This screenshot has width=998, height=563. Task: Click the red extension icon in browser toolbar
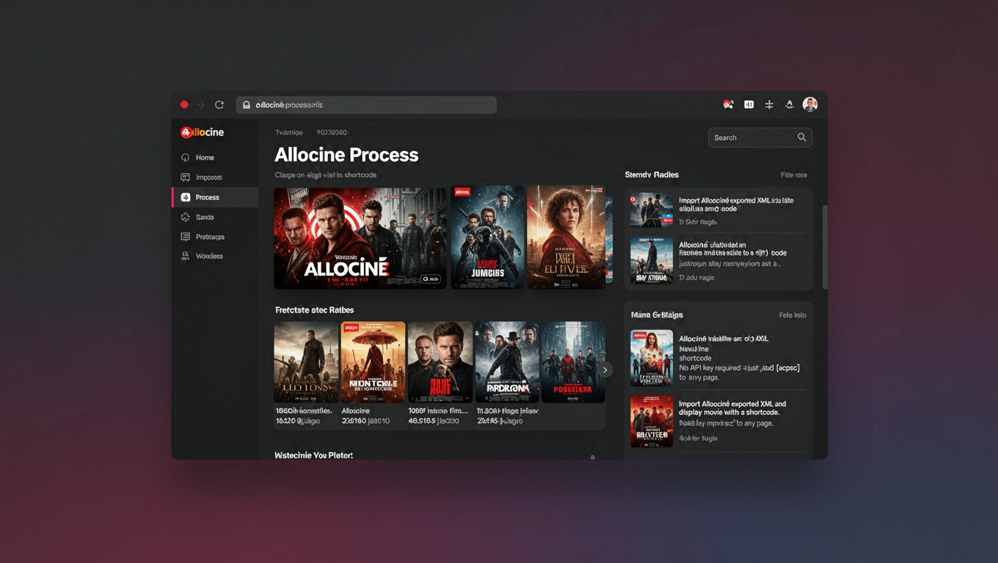coord(728,105)
